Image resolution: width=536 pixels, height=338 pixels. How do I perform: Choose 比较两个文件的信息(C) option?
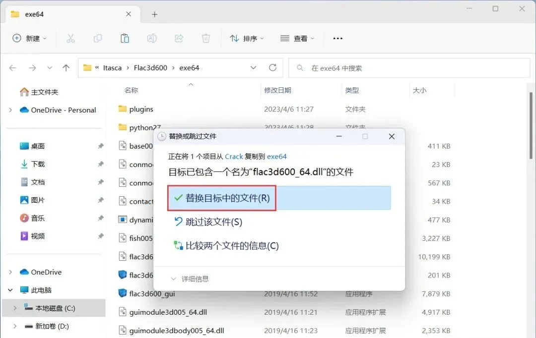(226, 246)
